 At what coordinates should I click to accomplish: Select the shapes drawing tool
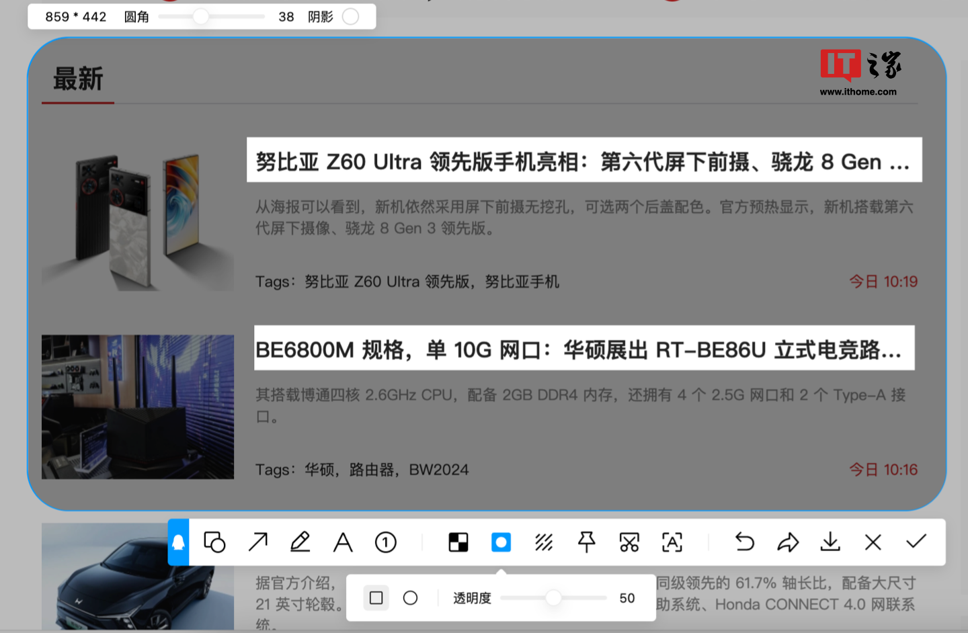click(x=214, y=542)
